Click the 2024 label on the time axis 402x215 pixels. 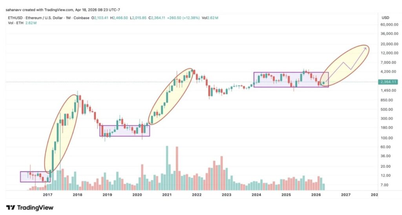click(x=256, y=195)
